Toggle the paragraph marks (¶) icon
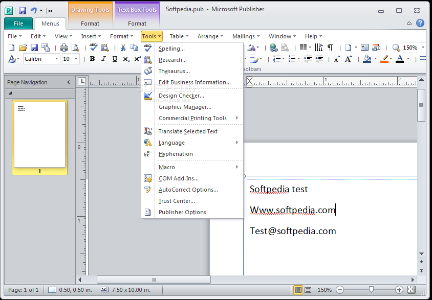 pos(330,48)
